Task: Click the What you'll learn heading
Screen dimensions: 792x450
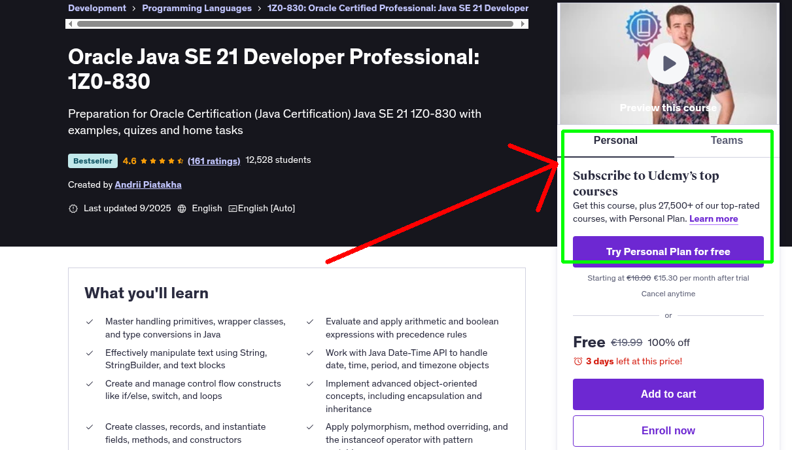Action: 146,293
